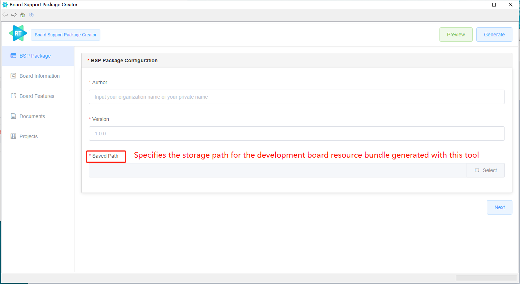Click the Board Features sidebar icon
This screenshot has width=520, height=284.
tap(13, 96)
